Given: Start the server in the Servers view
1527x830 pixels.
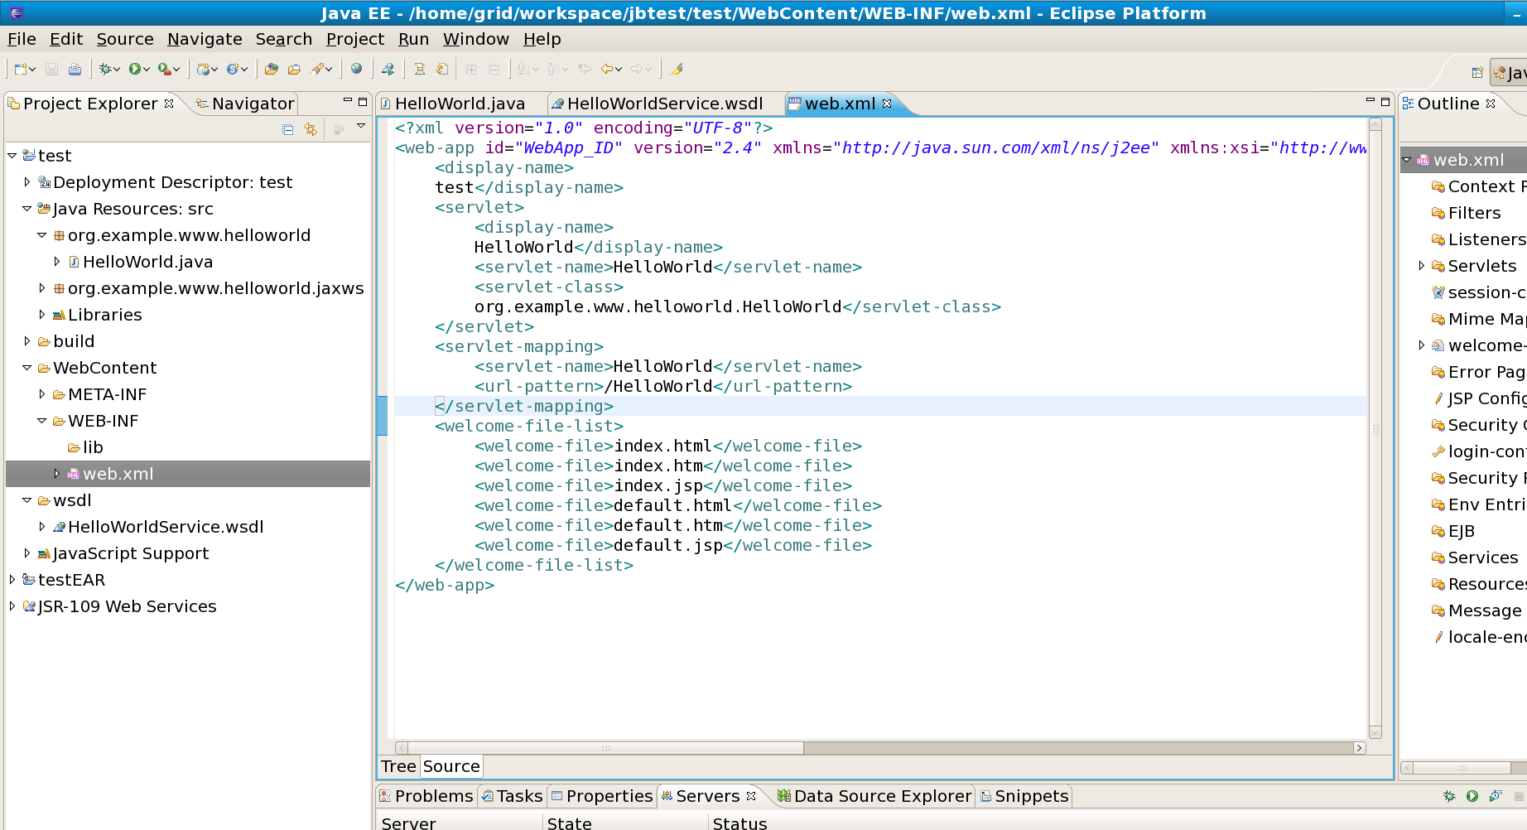Looking at the screenshot, I should coord(1472,797).
